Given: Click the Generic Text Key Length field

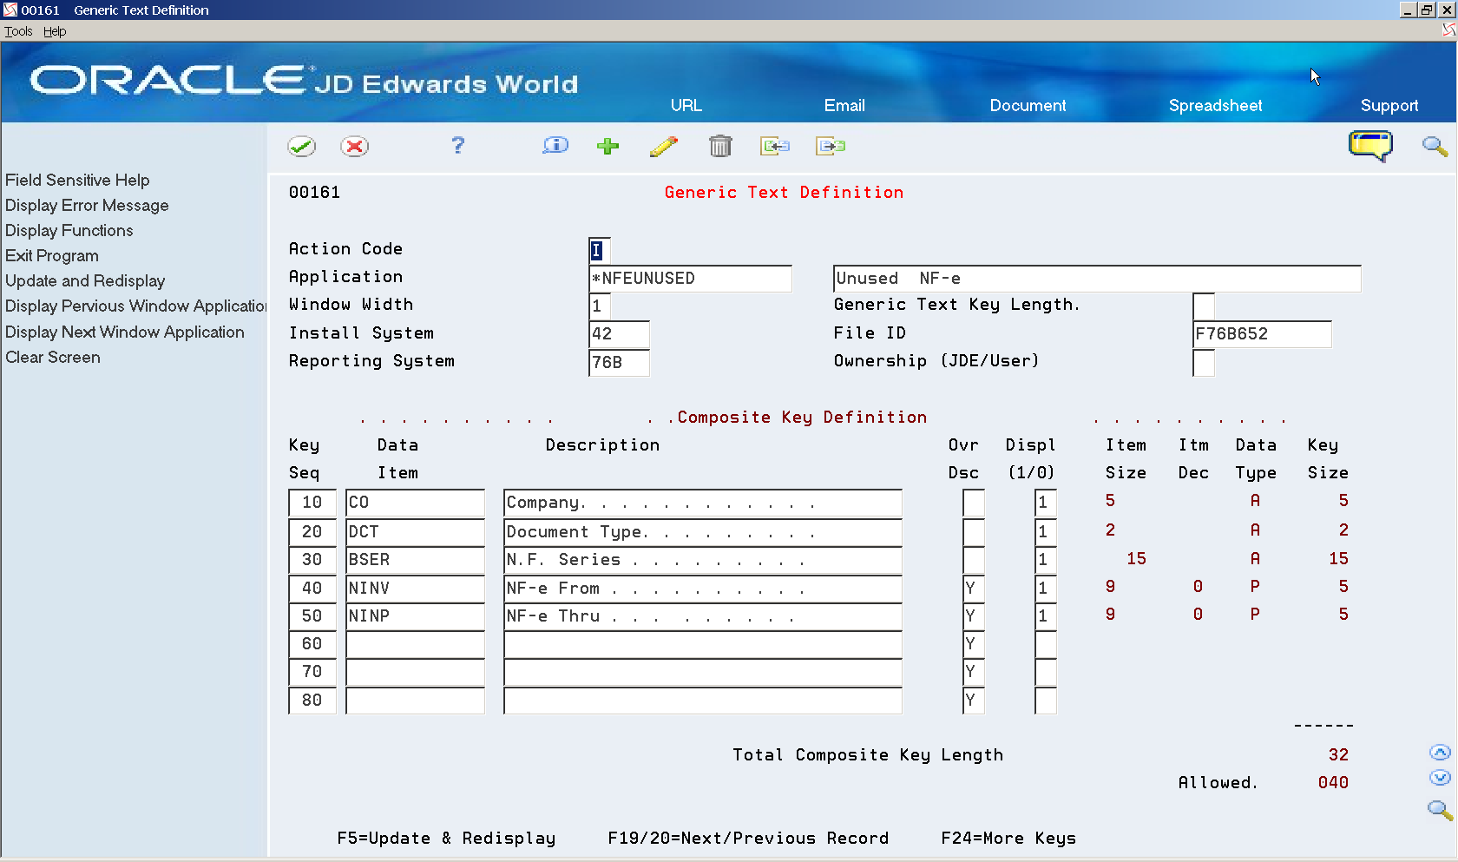Looking at the screenshot, I should (x=1204, y=306).
